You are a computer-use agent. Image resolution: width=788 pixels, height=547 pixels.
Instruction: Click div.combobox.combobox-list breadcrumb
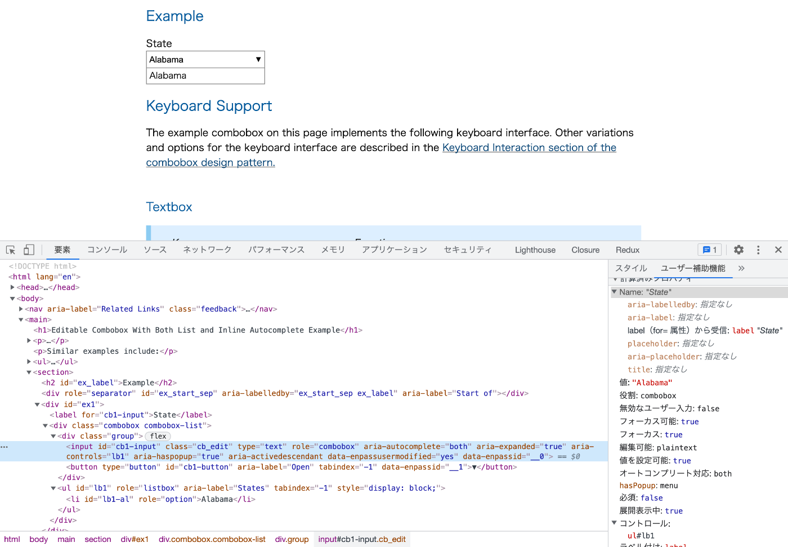(x=212, y=539)
